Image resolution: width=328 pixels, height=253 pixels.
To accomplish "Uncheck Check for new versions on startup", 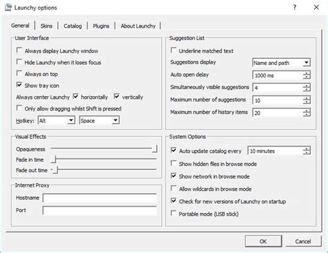I will pyautogui.click(x=174, y=200).
